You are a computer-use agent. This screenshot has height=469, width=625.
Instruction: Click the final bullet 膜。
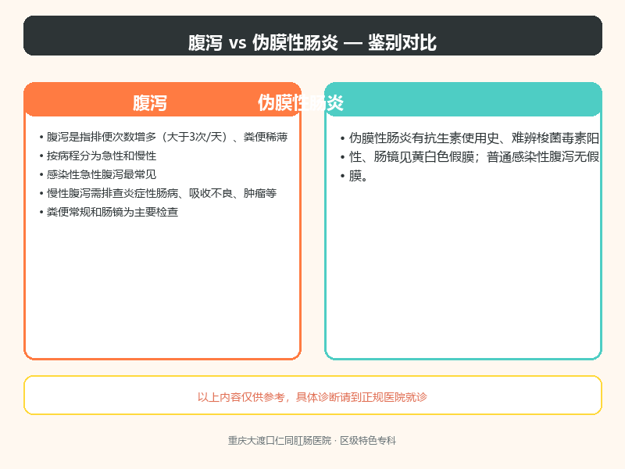point(354,175)
